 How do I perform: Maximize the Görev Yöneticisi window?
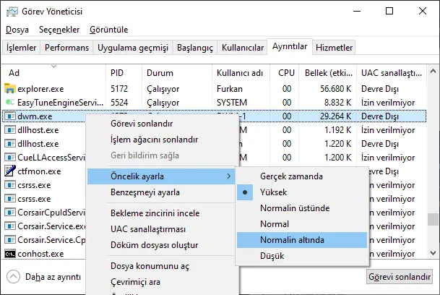(389, 12)
